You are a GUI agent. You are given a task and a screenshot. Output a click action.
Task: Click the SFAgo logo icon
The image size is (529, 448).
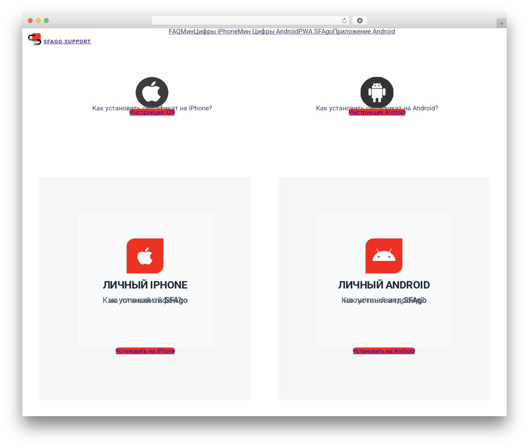(34, 39)
